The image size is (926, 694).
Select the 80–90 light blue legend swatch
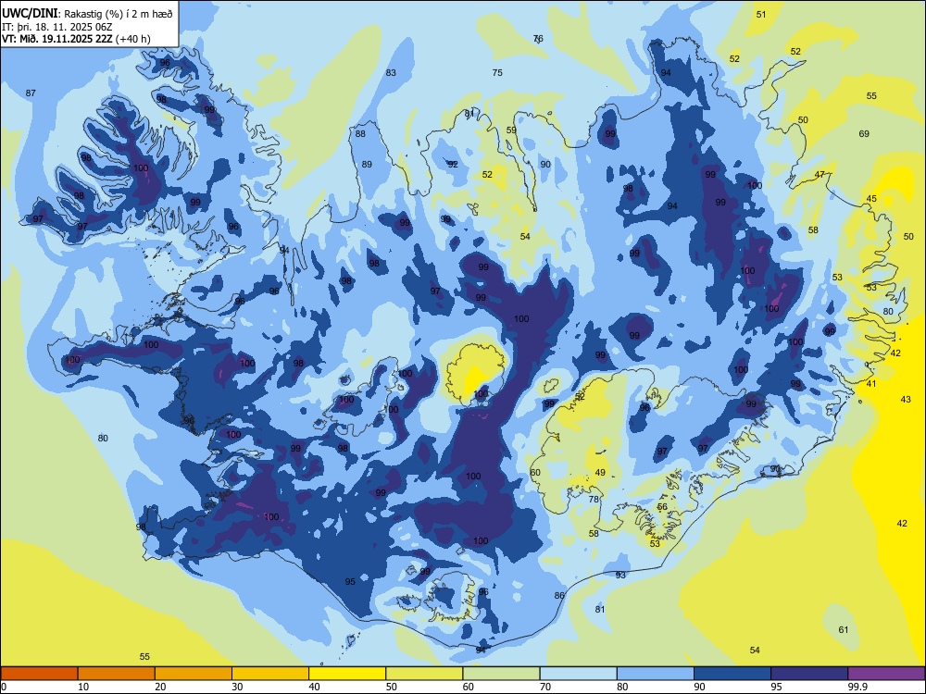pos(656,674)
